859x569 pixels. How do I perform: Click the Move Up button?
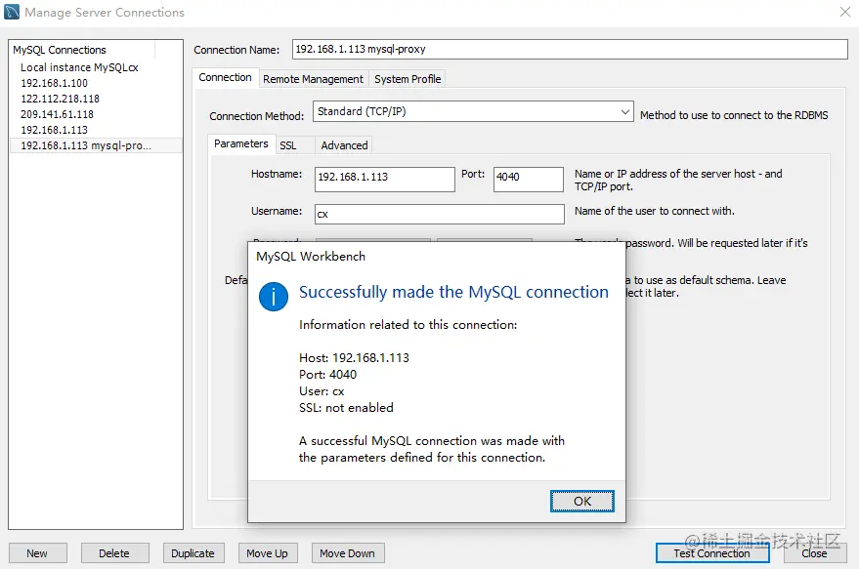click(x=268, y=553)
